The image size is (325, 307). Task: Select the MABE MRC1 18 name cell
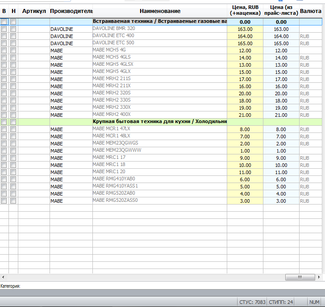(x=160, y=165)
